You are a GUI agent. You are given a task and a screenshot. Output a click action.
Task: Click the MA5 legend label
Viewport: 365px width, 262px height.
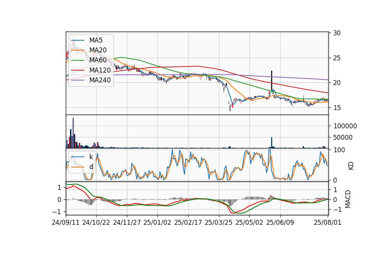(x=96, y=40)
